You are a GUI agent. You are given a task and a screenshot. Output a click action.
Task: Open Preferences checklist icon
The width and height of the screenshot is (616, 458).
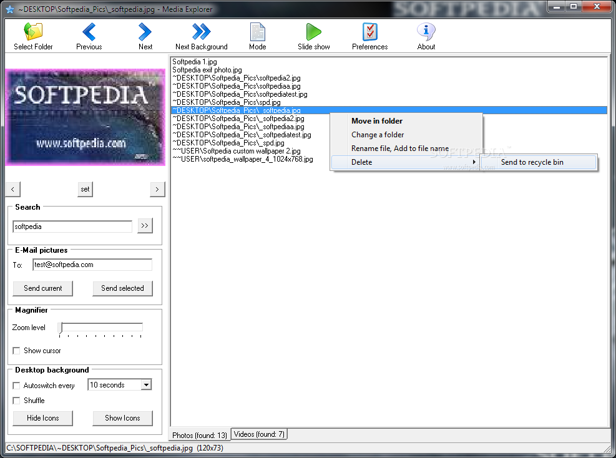(369, 32)
